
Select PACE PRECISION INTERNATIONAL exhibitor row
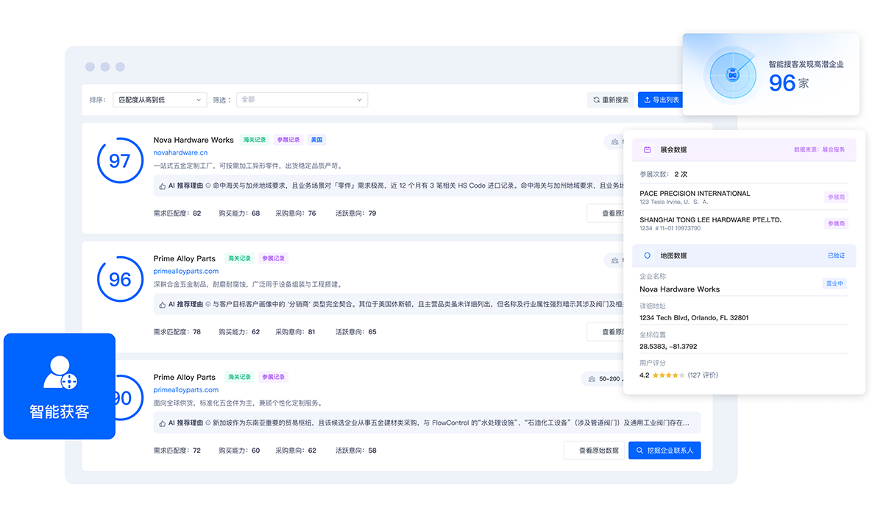[x=744, y=197]
